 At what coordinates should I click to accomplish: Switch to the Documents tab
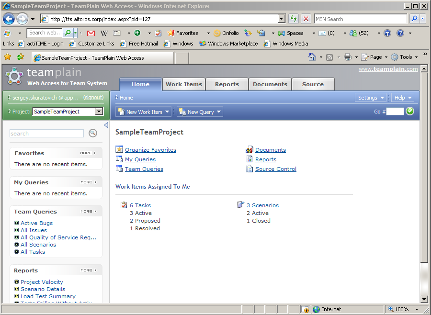[x=270, y=84]
